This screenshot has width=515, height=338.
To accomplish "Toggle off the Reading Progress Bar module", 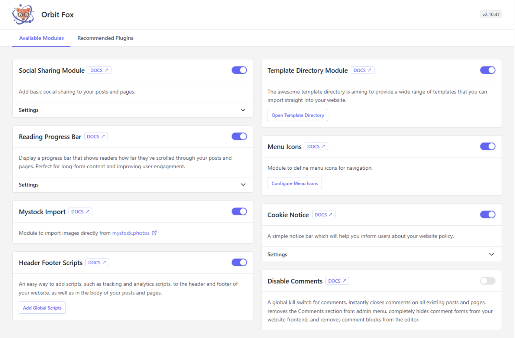I will [x=239, y=136].
